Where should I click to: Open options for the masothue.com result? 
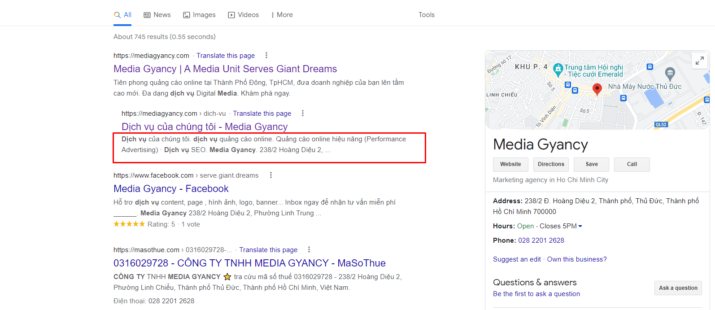309,249
